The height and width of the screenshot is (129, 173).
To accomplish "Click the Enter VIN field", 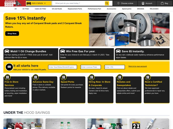I will pos(115,67).
